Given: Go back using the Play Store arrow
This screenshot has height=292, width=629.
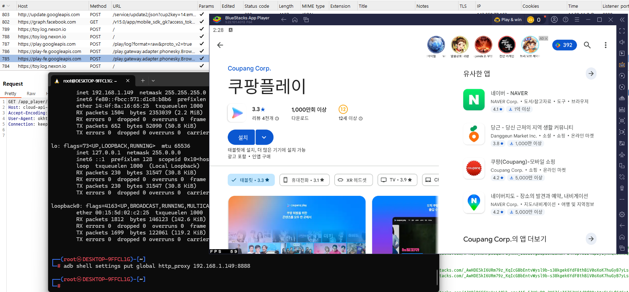Looking at the screenshot, I should coord(220,45).
